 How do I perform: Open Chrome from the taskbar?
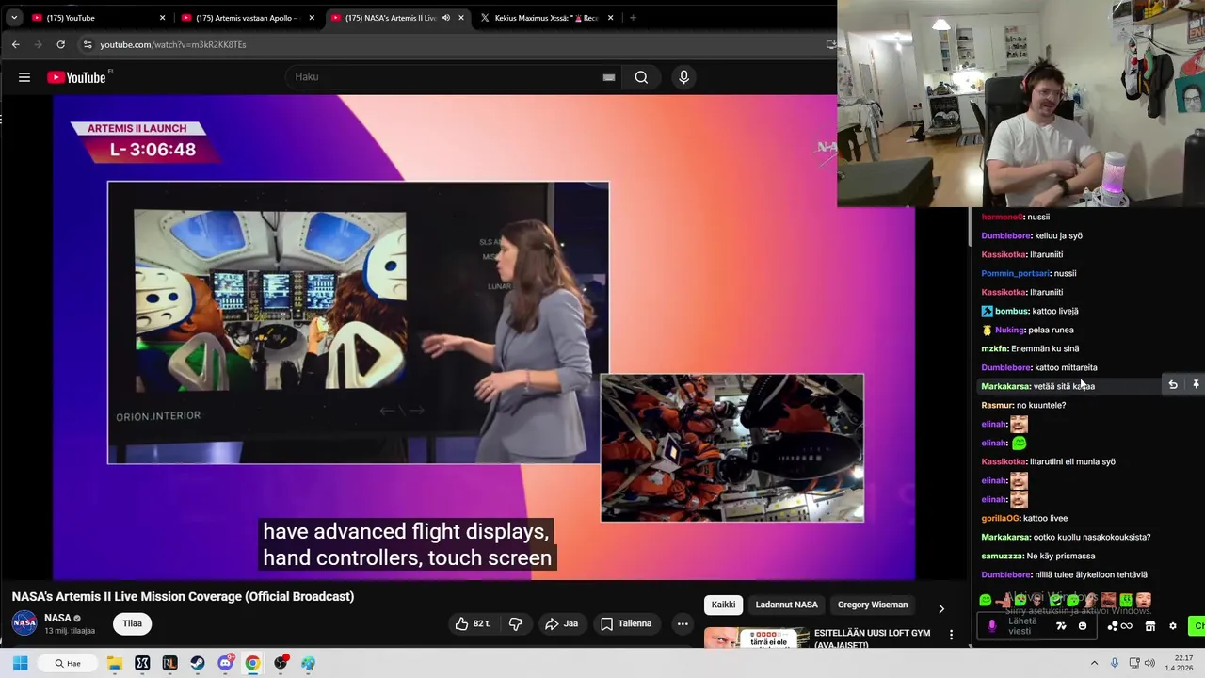click(252, 663)
